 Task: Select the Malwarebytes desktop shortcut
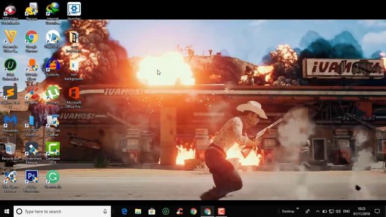tap(10, 124)
